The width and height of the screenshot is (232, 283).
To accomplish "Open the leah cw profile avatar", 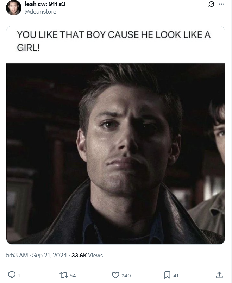I will coord(13,8).
